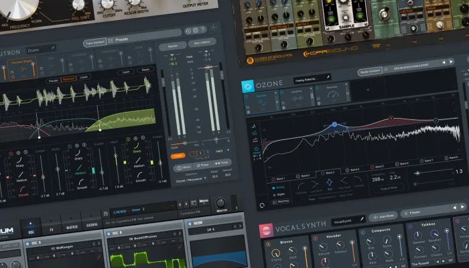
Task: Click the Zero Latency button in Neutron
Action: 202,43
